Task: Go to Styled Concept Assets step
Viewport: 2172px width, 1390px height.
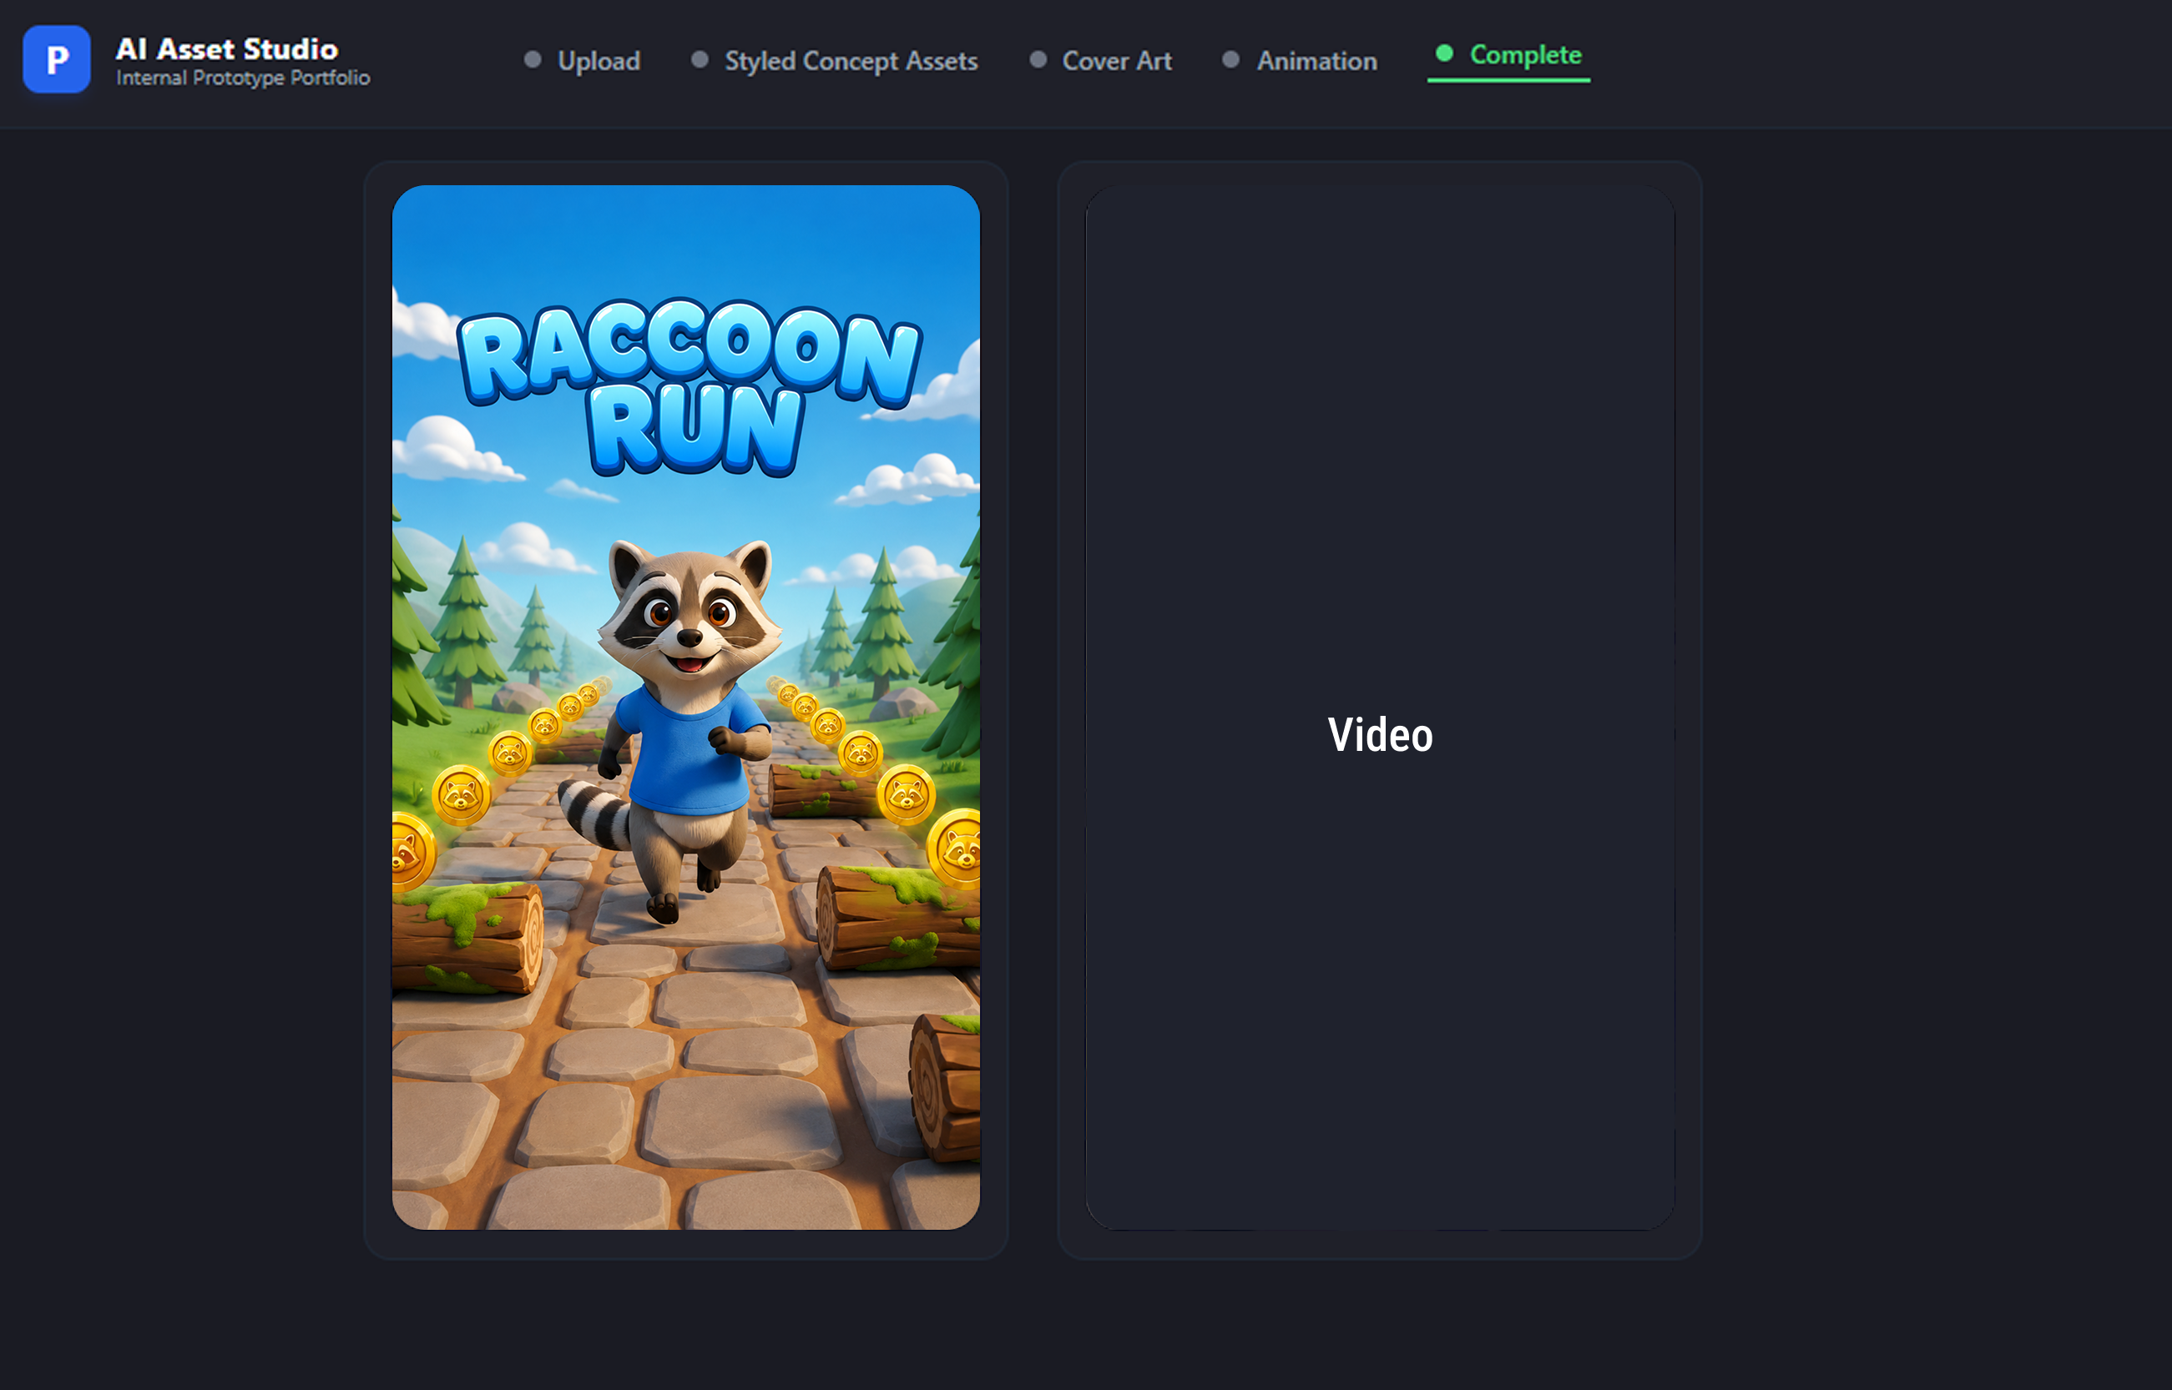Action: pyautogui.click(x=835, y=60)
